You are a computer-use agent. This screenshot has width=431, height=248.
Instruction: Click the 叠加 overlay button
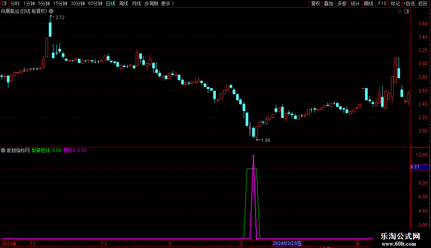(328, 3)
